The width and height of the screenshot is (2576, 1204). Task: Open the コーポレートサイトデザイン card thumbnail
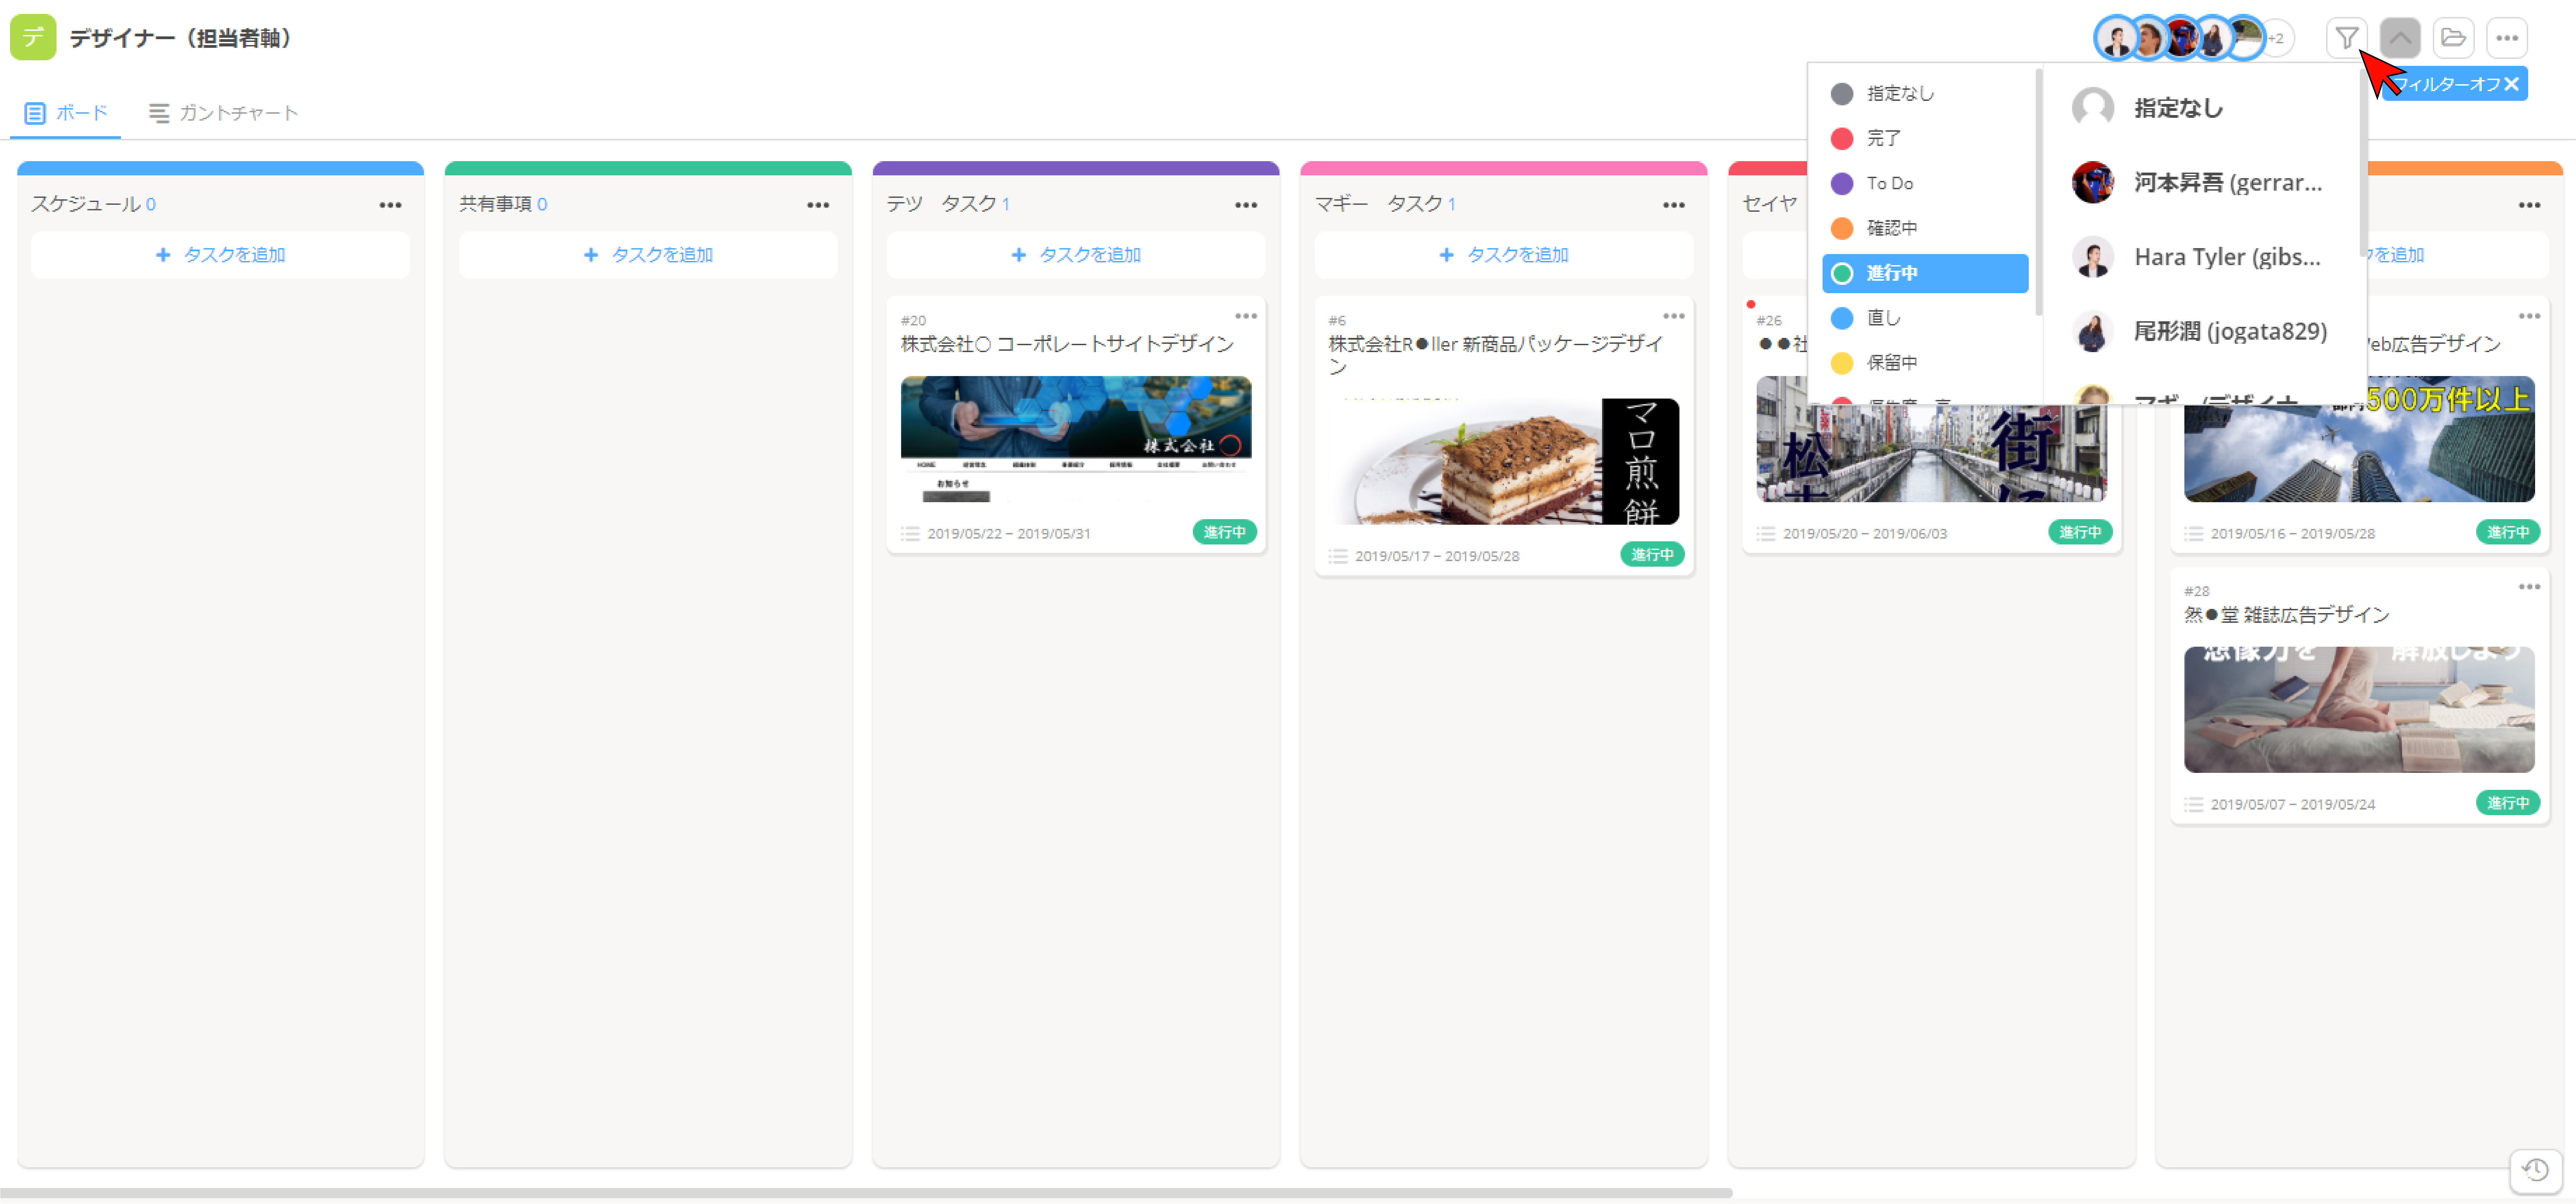[x=1076, y=439]
